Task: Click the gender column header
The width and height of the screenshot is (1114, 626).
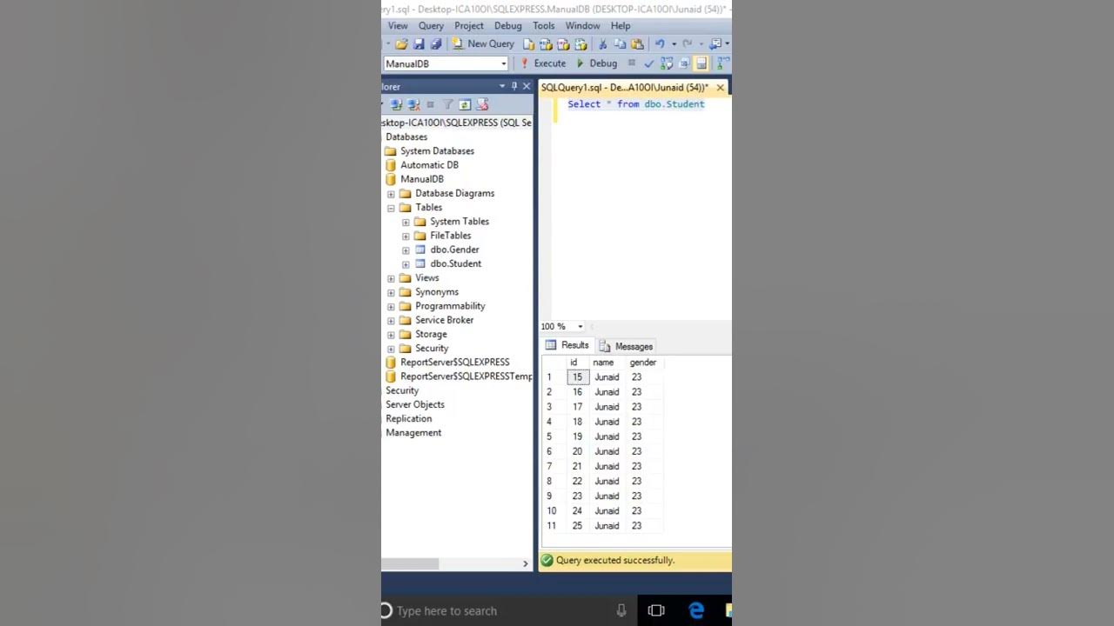Action: tap(643, 363)
